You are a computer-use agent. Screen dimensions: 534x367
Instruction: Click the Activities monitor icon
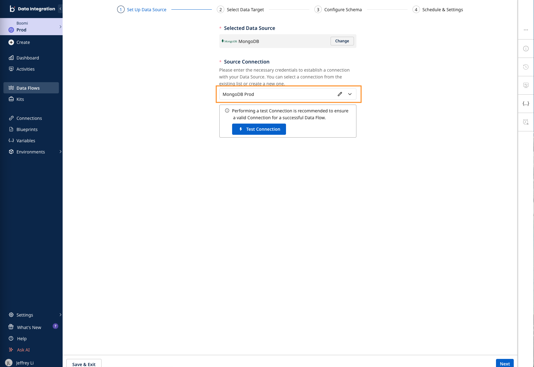click(11, 69)
